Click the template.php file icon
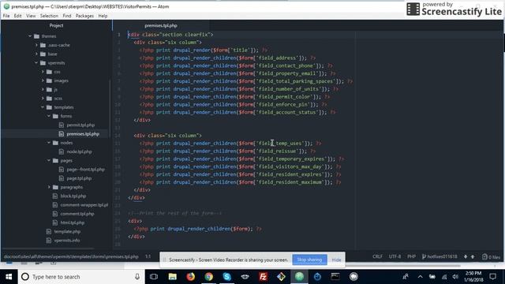The height and width of the screenshot is (284, 505). click(x=49, y=231)
